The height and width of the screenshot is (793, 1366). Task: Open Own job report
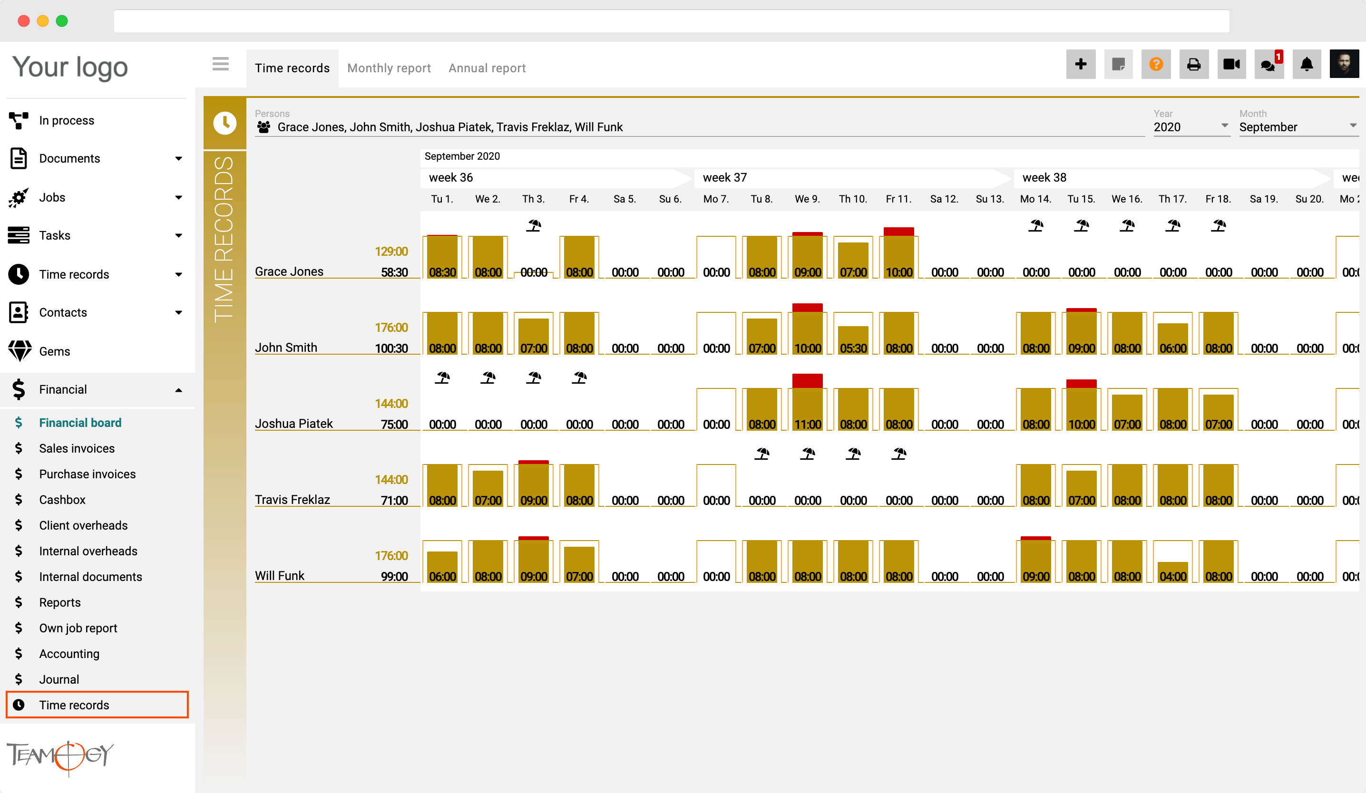(x=78, y=629)
